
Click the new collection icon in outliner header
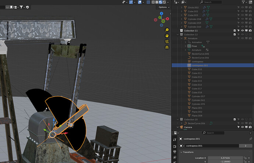point(251,2)
